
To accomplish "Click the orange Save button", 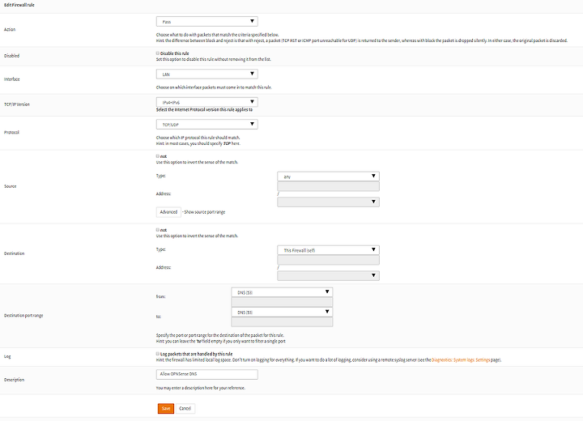I will point(166,408).
